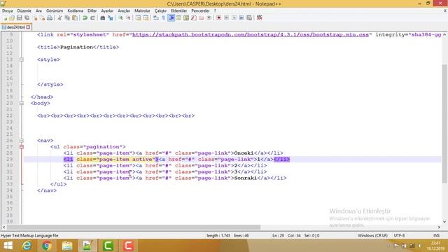Create a new file with the New toolbar icon
Screen dimensions: 448x252
coord(5,17)
